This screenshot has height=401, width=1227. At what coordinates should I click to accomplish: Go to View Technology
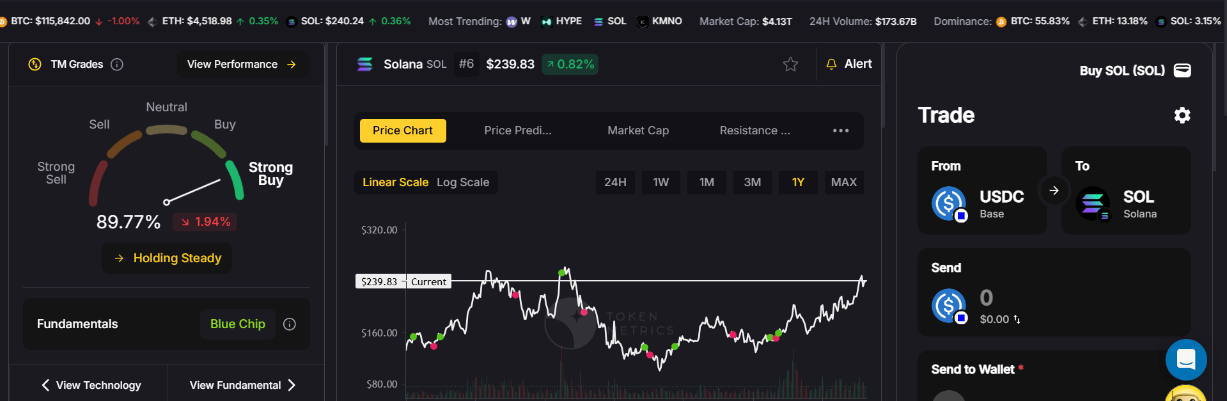point(91,385)
